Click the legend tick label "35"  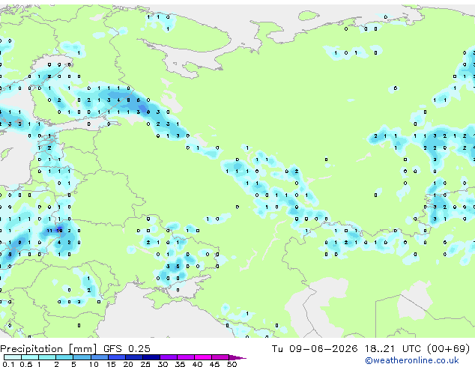pyautogui.click(x=180, y=364)
